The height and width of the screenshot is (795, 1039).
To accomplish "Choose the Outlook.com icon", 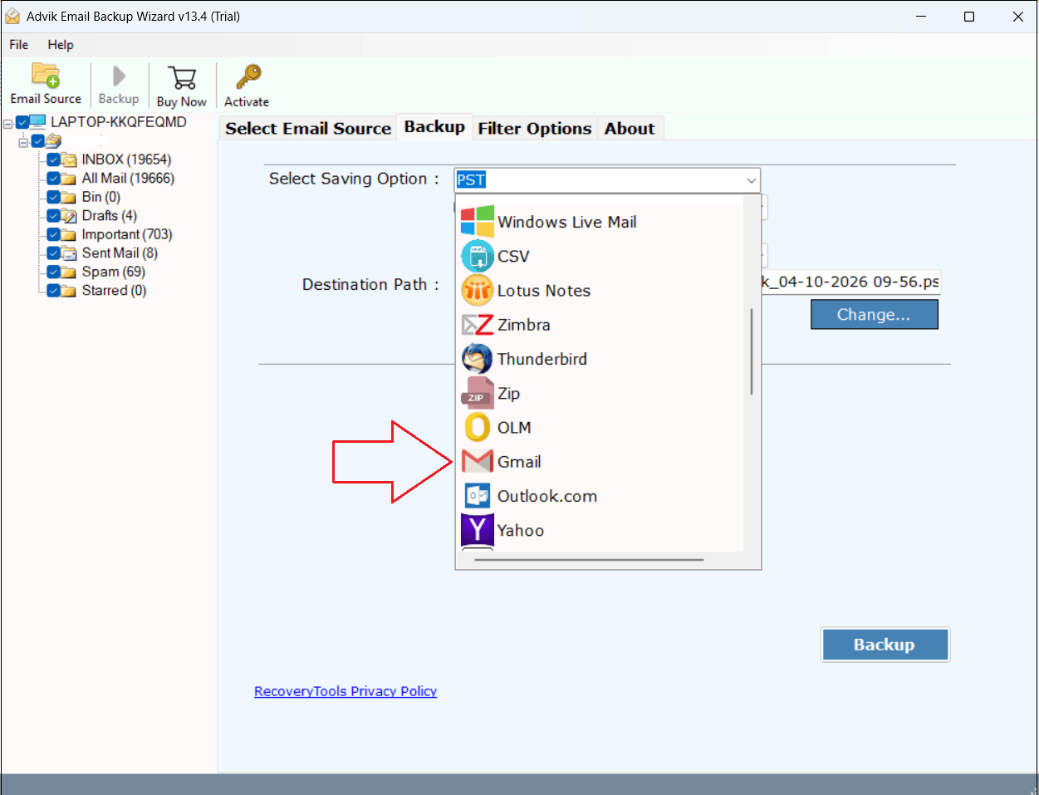I will click(478, 496).
